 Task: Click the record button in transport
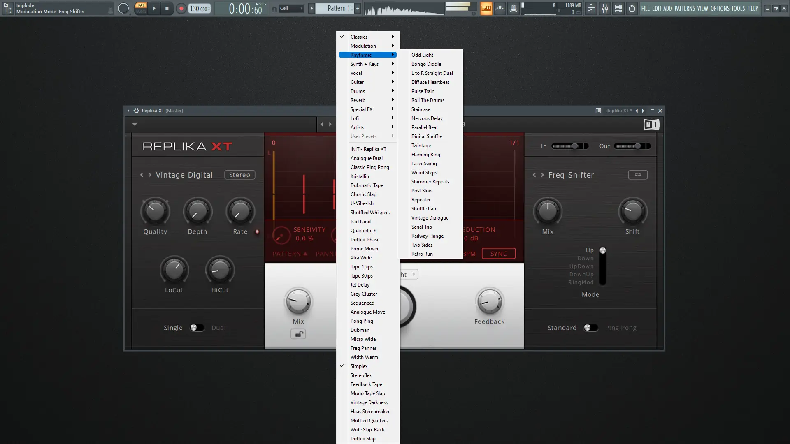(x=181, y=8)
